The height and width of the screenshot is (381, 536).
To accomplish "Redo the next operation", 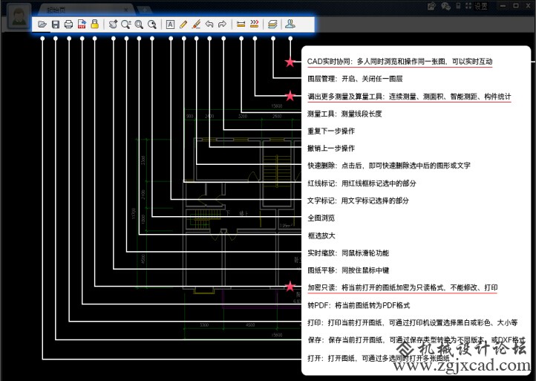I will coord(223,25).
